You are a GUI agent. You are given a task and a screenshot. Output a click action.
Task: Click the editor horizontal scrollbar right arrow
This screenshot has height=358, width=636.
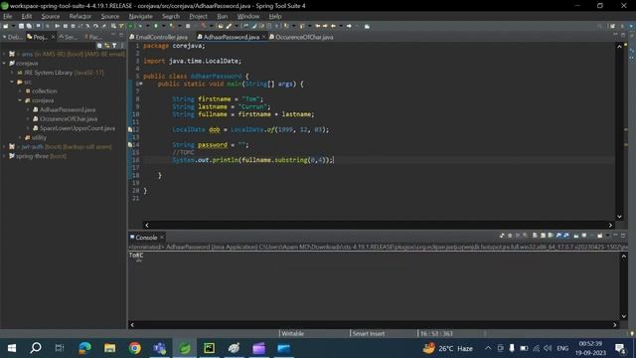point(610,225)
